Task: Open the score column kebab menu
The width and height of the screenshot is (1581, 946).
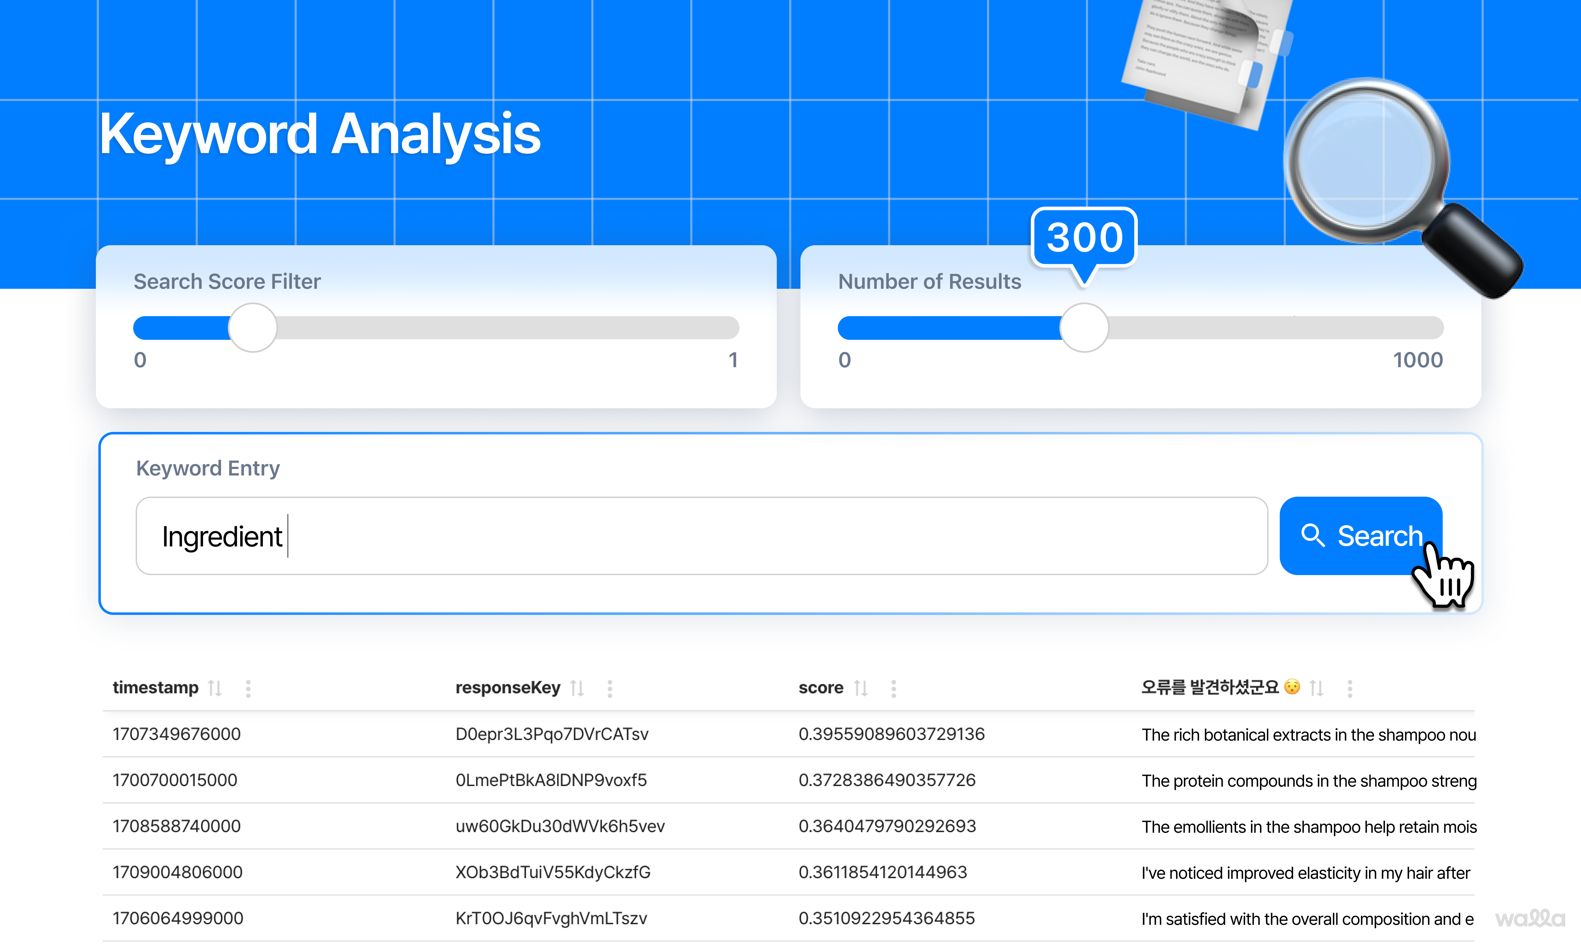Action: point(894,688)
